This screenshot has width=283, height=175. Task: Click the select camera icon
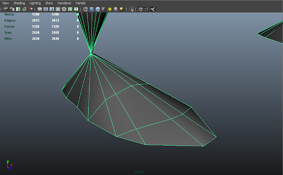coord(6,9)
